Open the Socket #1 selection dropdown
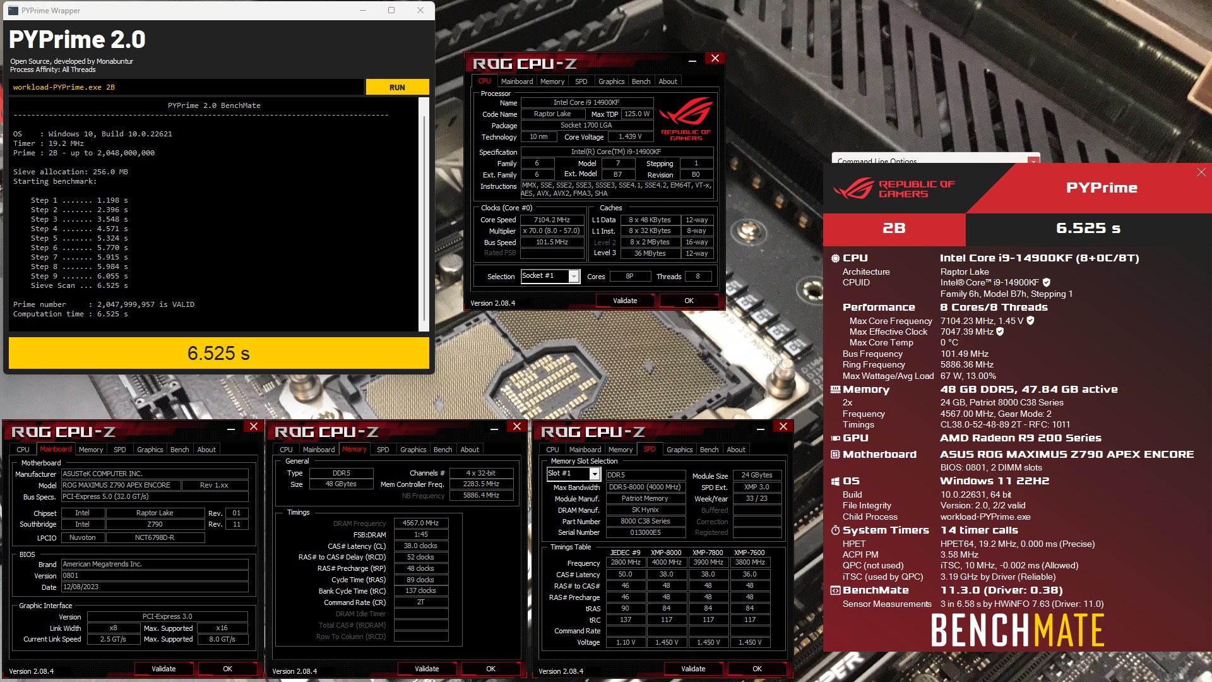This screenshot has height=682, width=1212. coord(574,276)
